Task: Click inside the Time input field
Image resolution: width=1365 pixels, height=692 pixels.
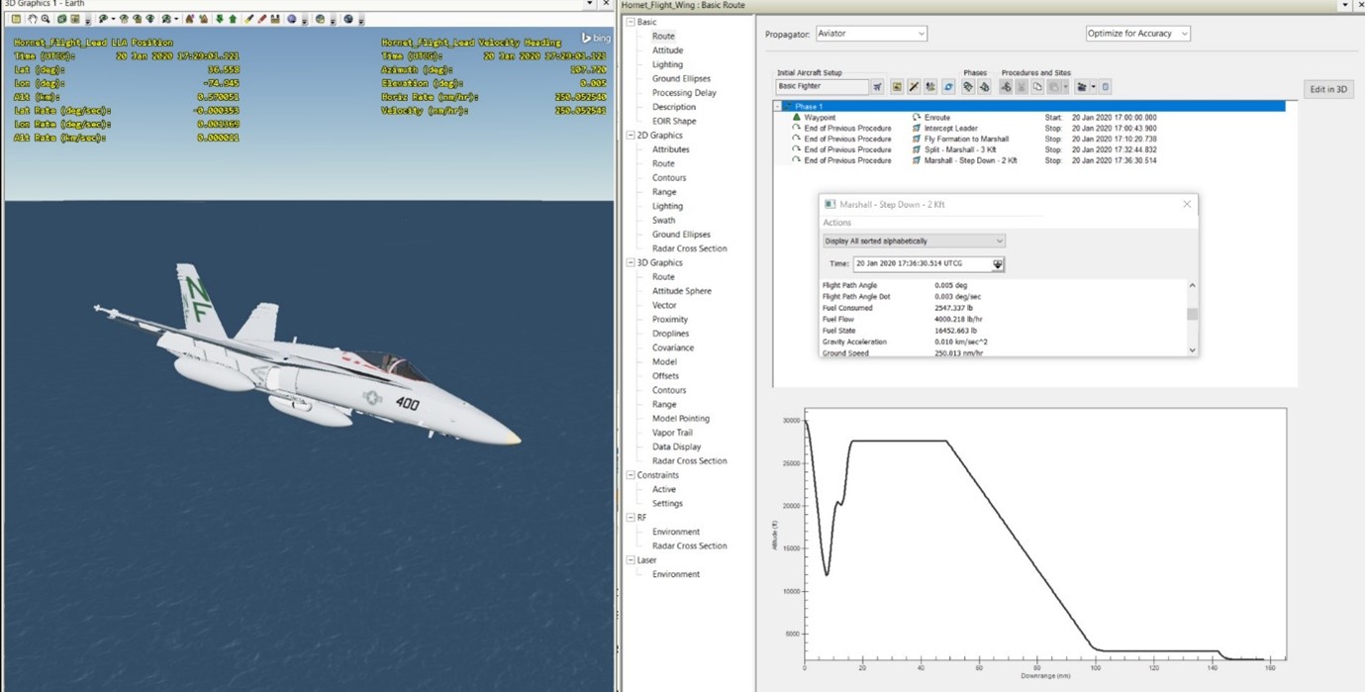Action: 921,263
